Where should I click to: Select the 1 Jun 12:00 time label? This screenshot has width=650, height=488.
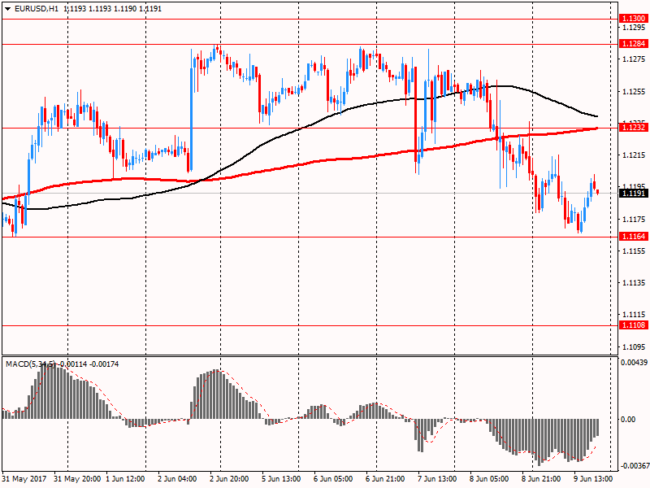125,479
